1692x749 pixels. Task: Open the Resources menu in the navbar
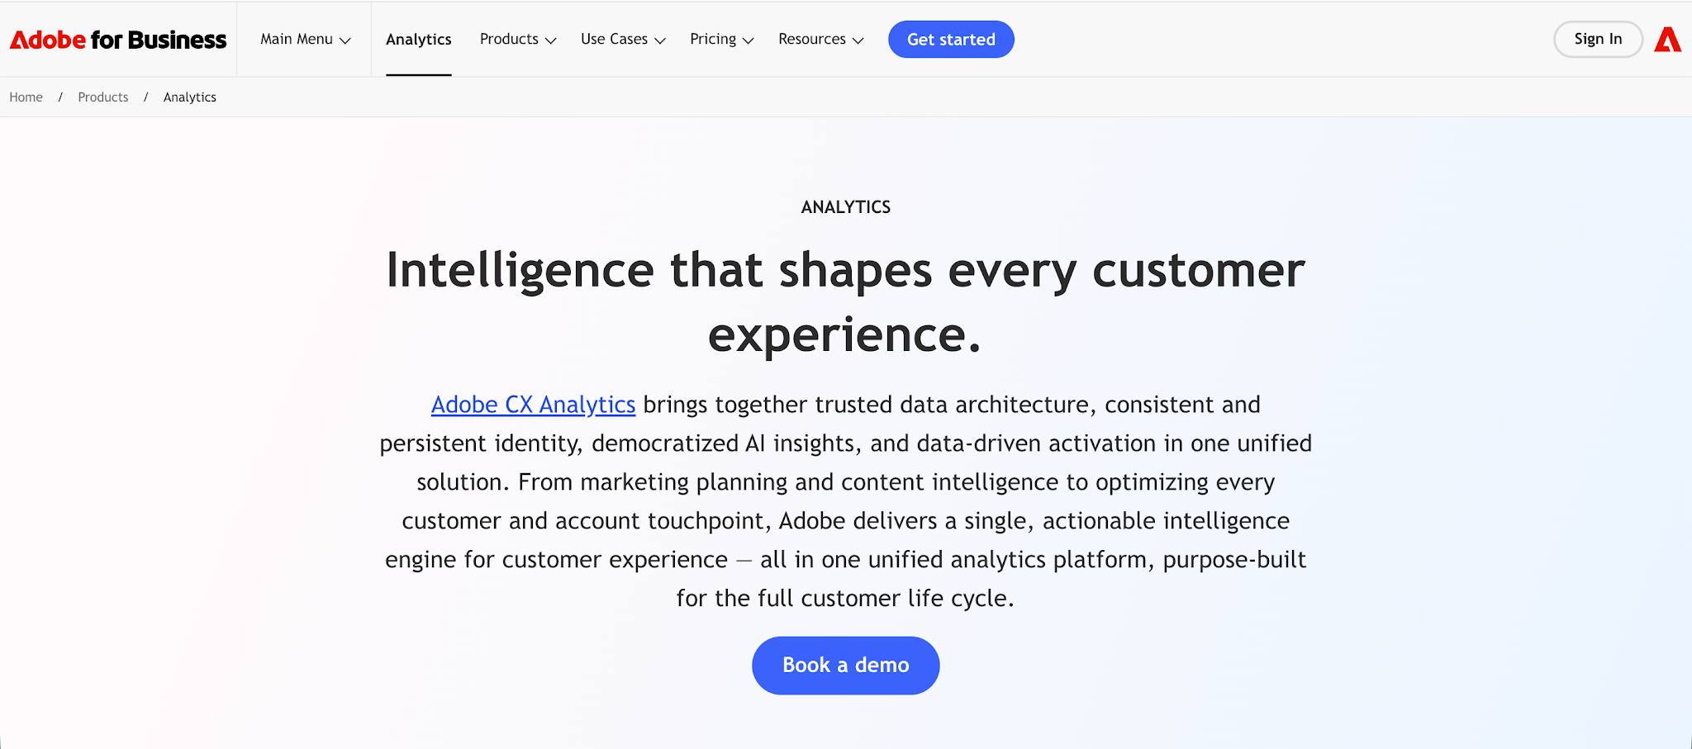point(820,39)
